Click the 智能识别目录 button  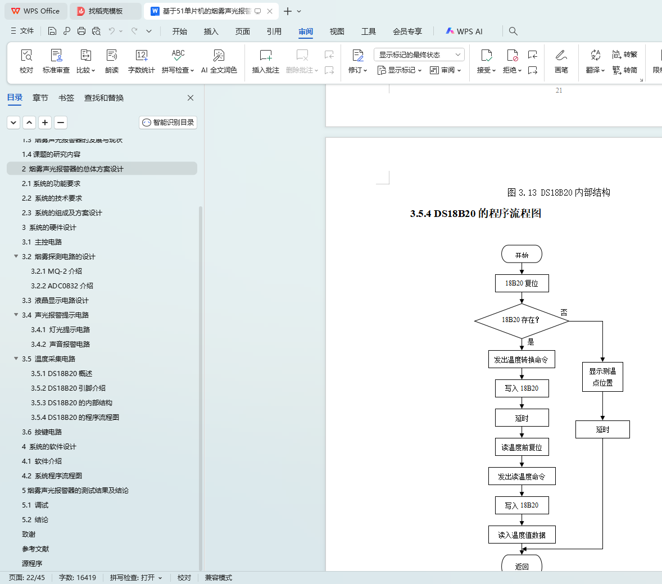tap(168, 123)
